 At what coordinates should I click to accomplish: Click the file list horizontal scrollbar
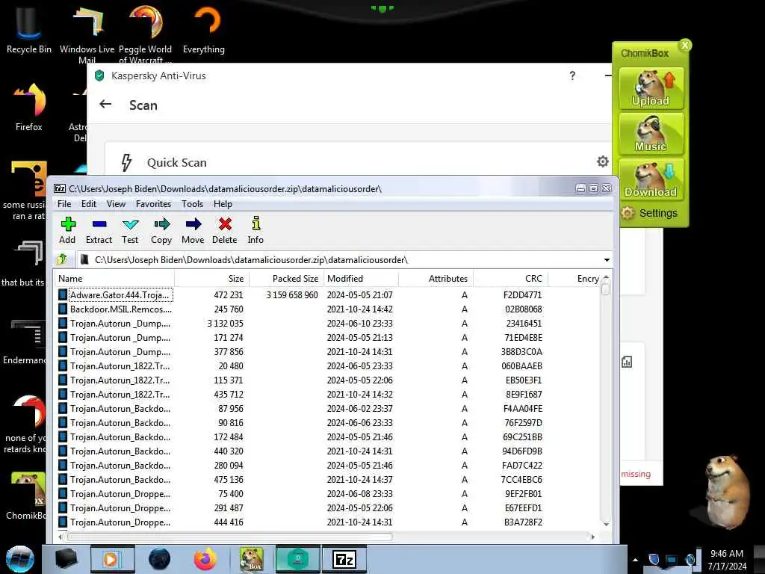229,537
